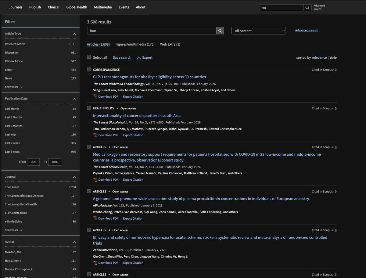The width and height of the screenshot is (366, 278).
Task: Expand Show more under Journal
Action: pyautogui.click(x=14, y=230)
